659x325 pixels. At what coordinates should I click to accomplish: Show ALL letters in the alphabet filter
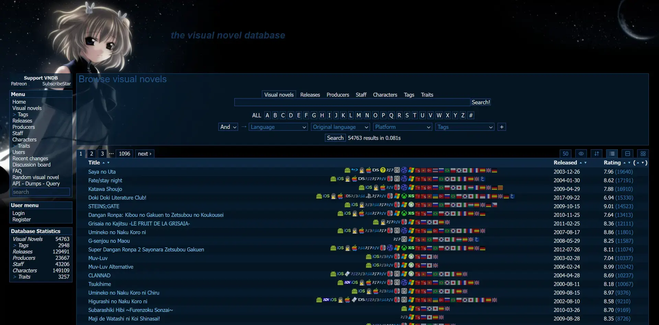tap(256, 115)
